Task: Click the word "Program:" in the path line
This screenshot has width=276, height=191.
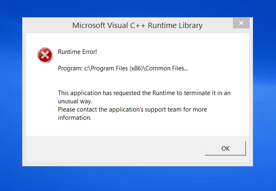Action: click(x=70, y=68)
